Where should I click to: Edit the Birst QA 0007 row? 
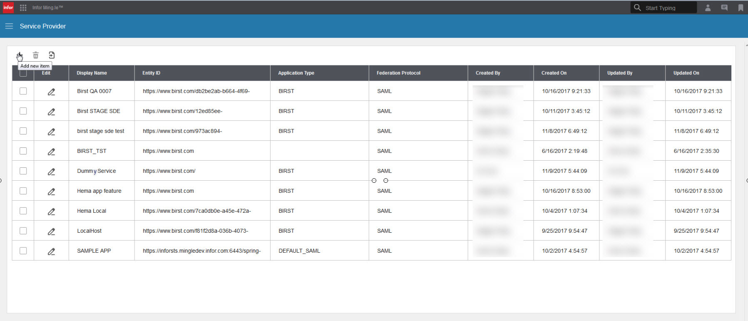pos(51,92)
